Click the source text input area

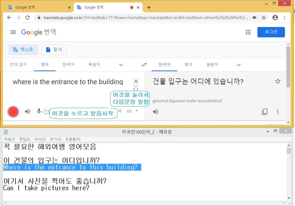click(68, 82)
